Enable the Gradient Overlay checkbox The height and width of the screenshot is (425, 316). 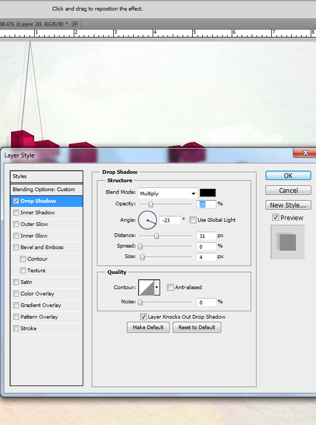pyautogui.click(x=16, y=305)
